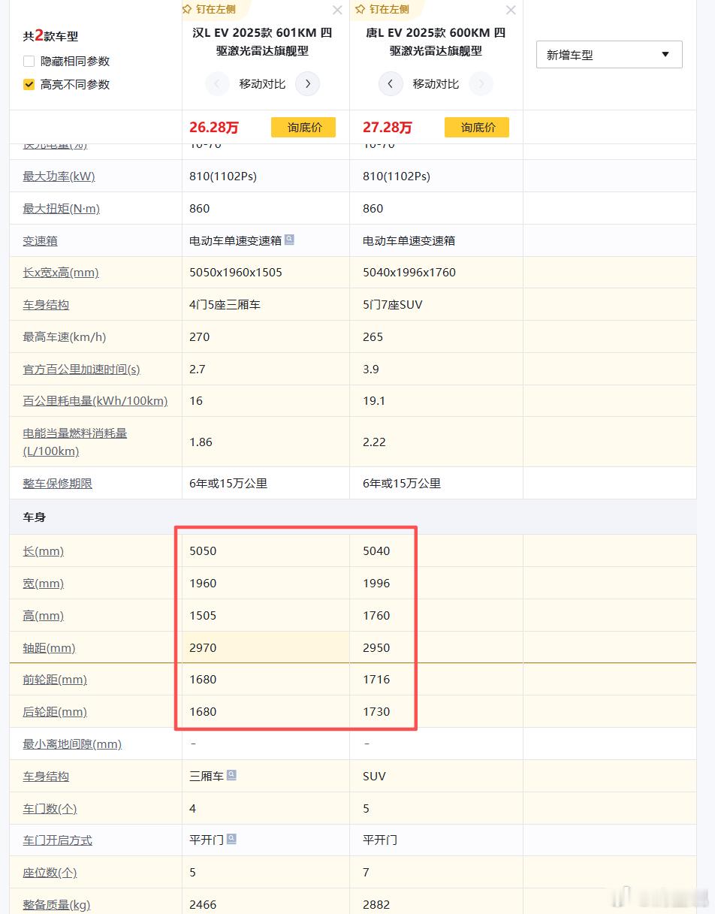Select the 265 top speed value
The image size is (715, 914).
[x=373, y=337]
